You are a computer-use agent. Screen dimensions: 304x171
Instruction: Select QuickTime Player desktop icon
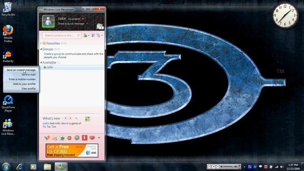[8, 104]
